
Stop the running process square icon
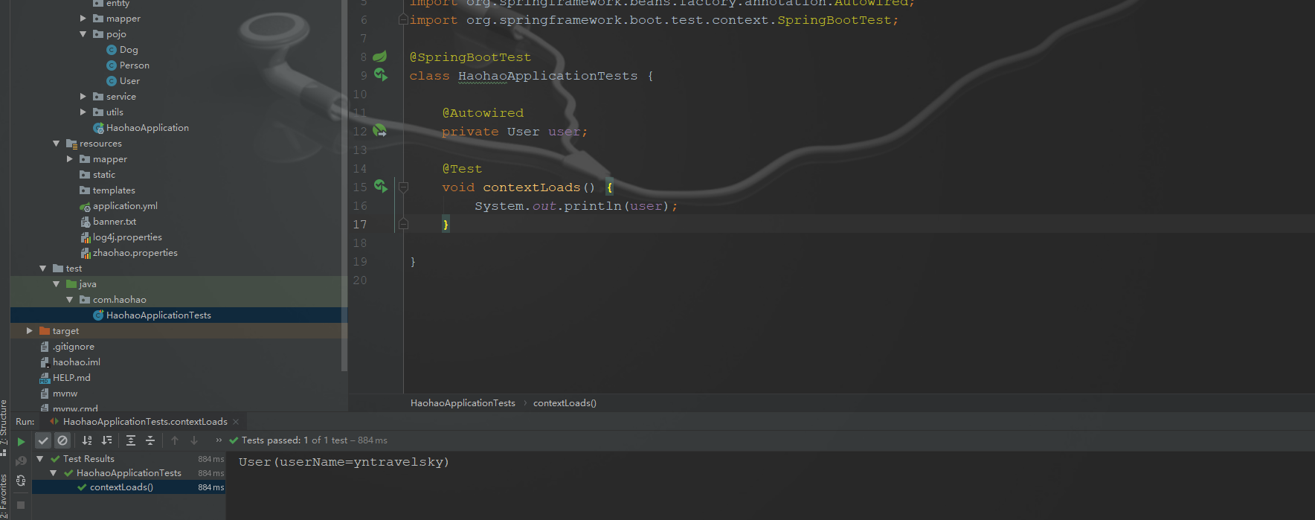(21, 505)
